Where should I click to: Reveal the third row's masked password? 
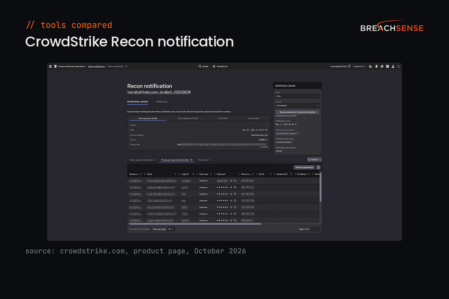click(231, 194)
